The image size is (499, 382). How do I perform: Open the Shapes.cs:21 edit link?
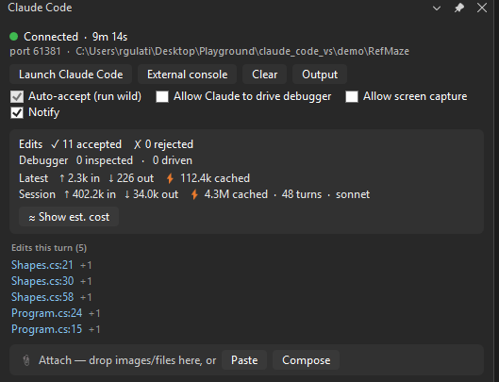tap(42, 265)
